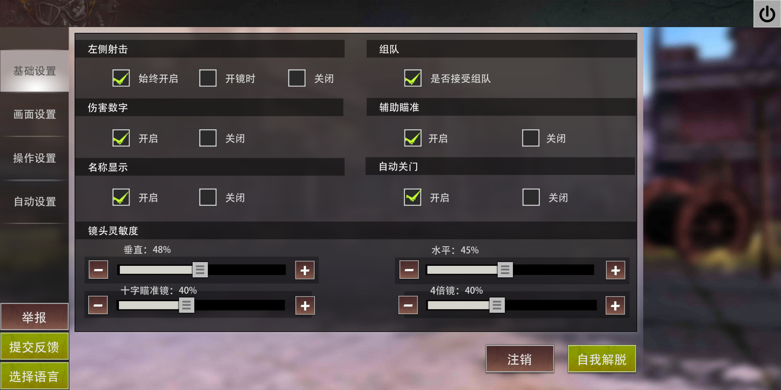
Task: Click the 选择语言 button
Action: [34, 376]
